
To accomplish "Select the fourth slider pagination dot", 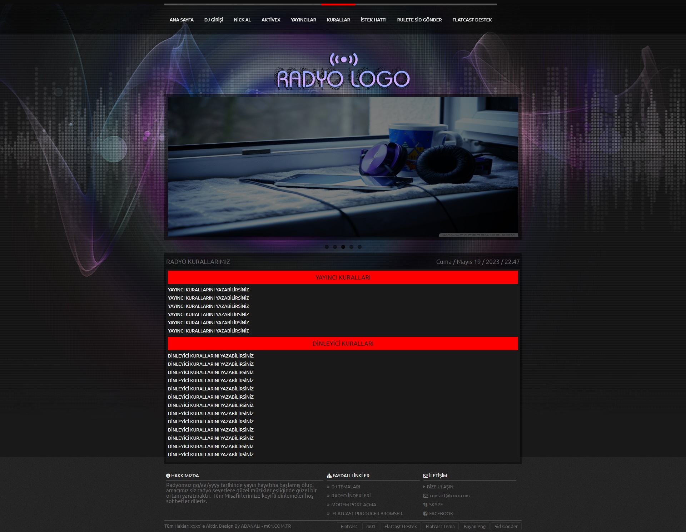I will click(x=351, y=247).
